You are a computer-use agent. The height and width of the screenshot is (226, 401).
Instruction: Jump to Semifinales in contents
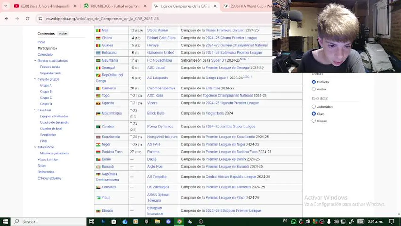coord(48,135)
